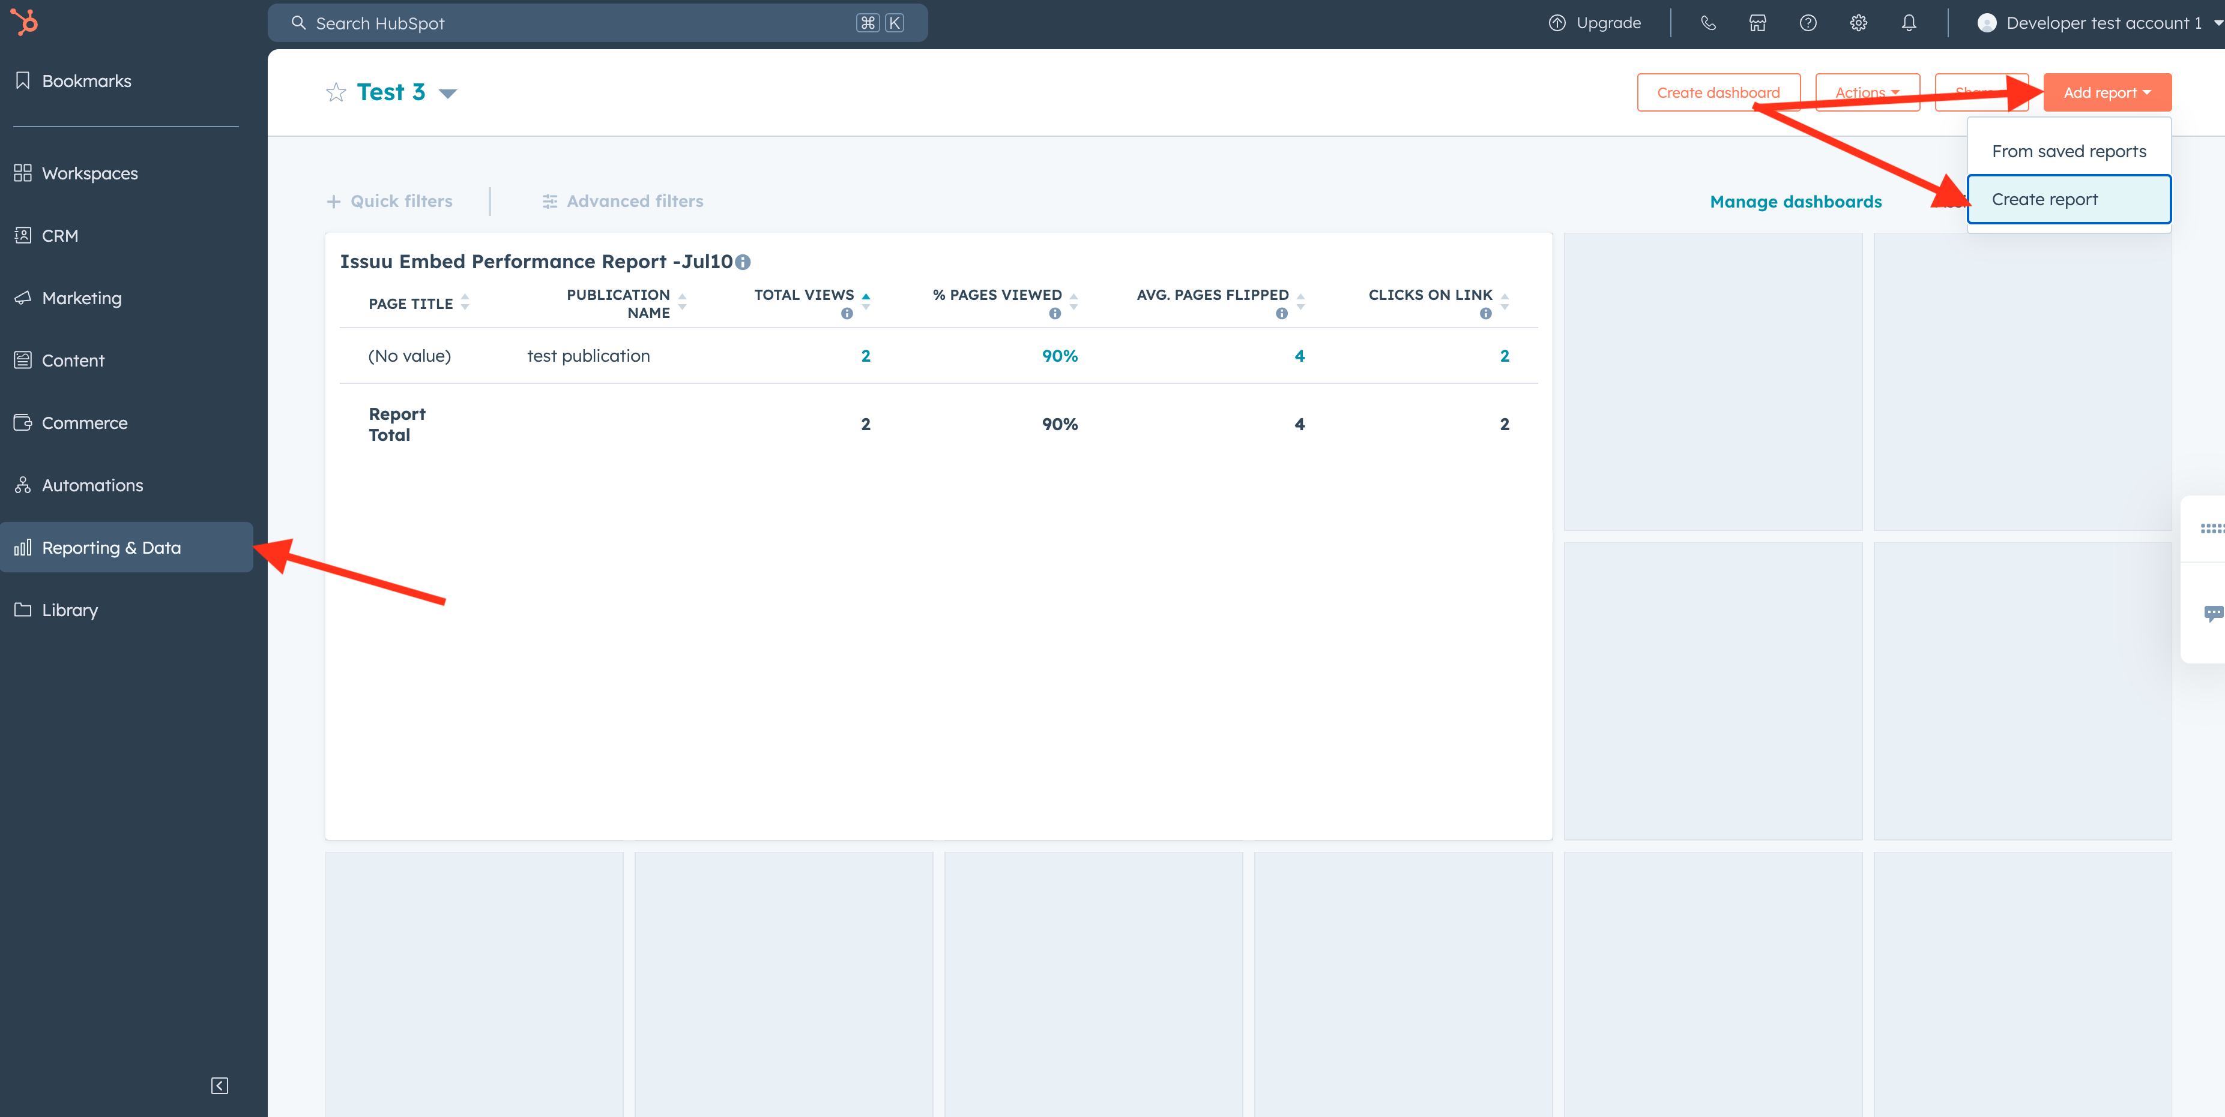The width and height of the screenshot is (2225, 1117).
Task: Collapse the sidebar navigation
Action: click(x=219, y=1086)
